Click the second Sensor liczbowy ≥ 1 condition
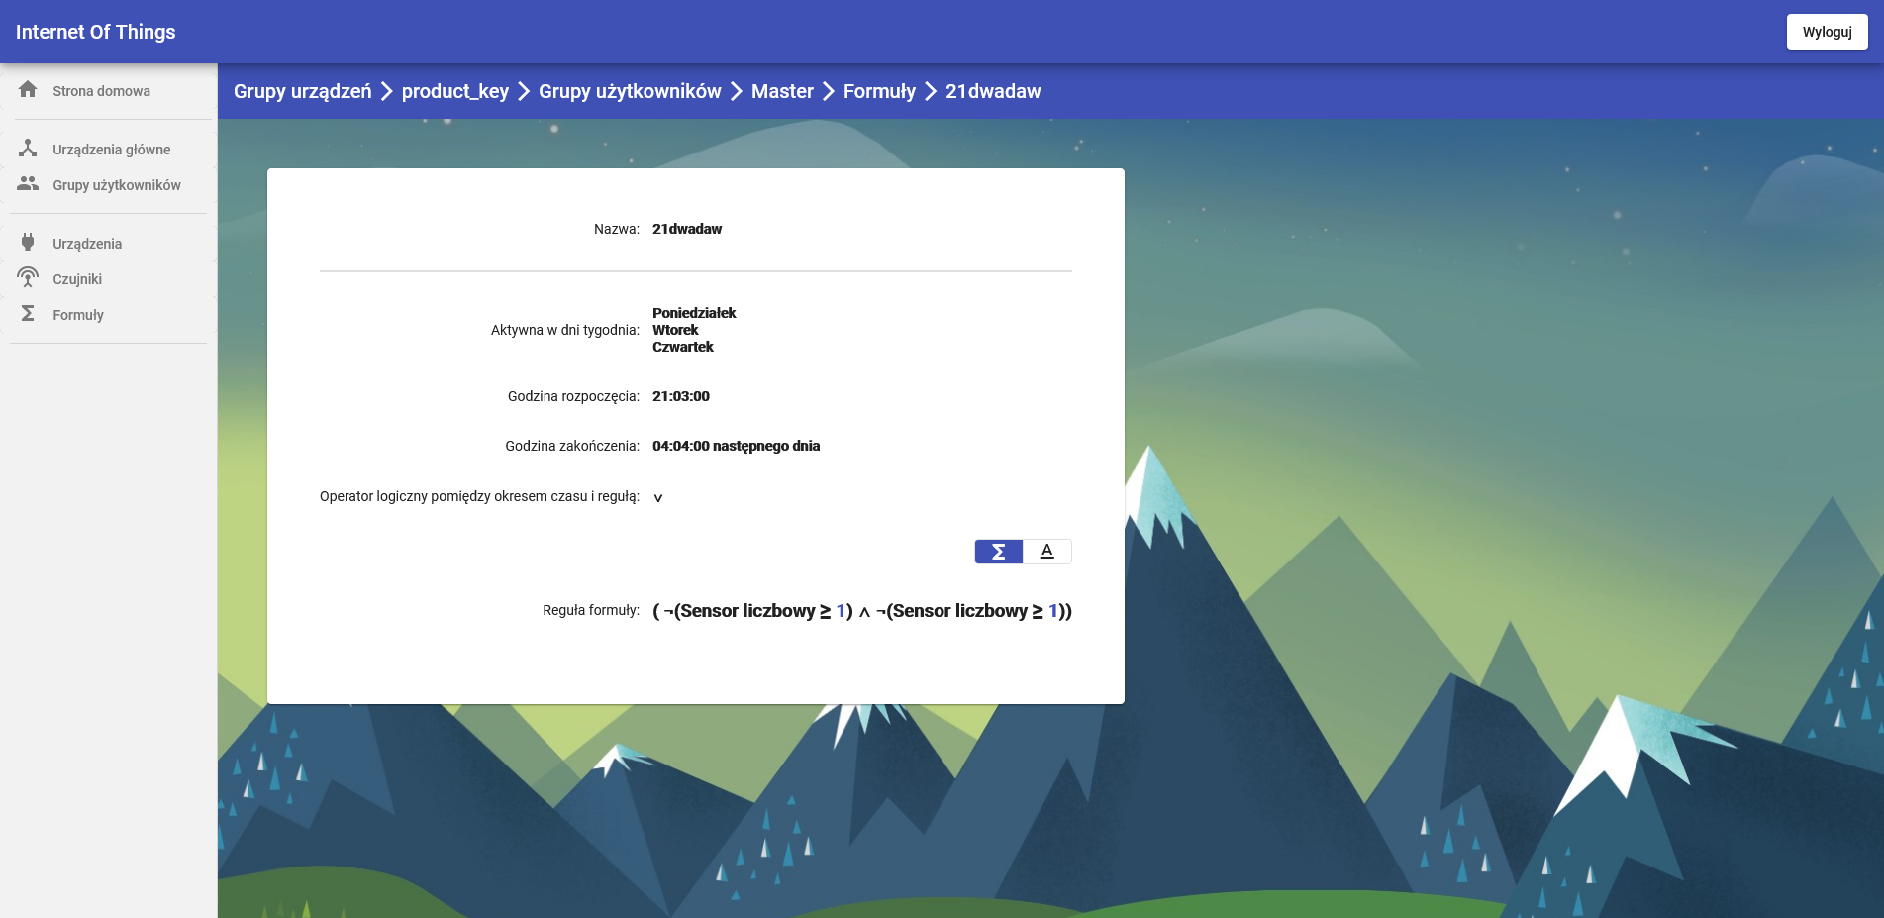Viewport: 1884px width, 918px height. pyautogui.click(x=973, y=611)
